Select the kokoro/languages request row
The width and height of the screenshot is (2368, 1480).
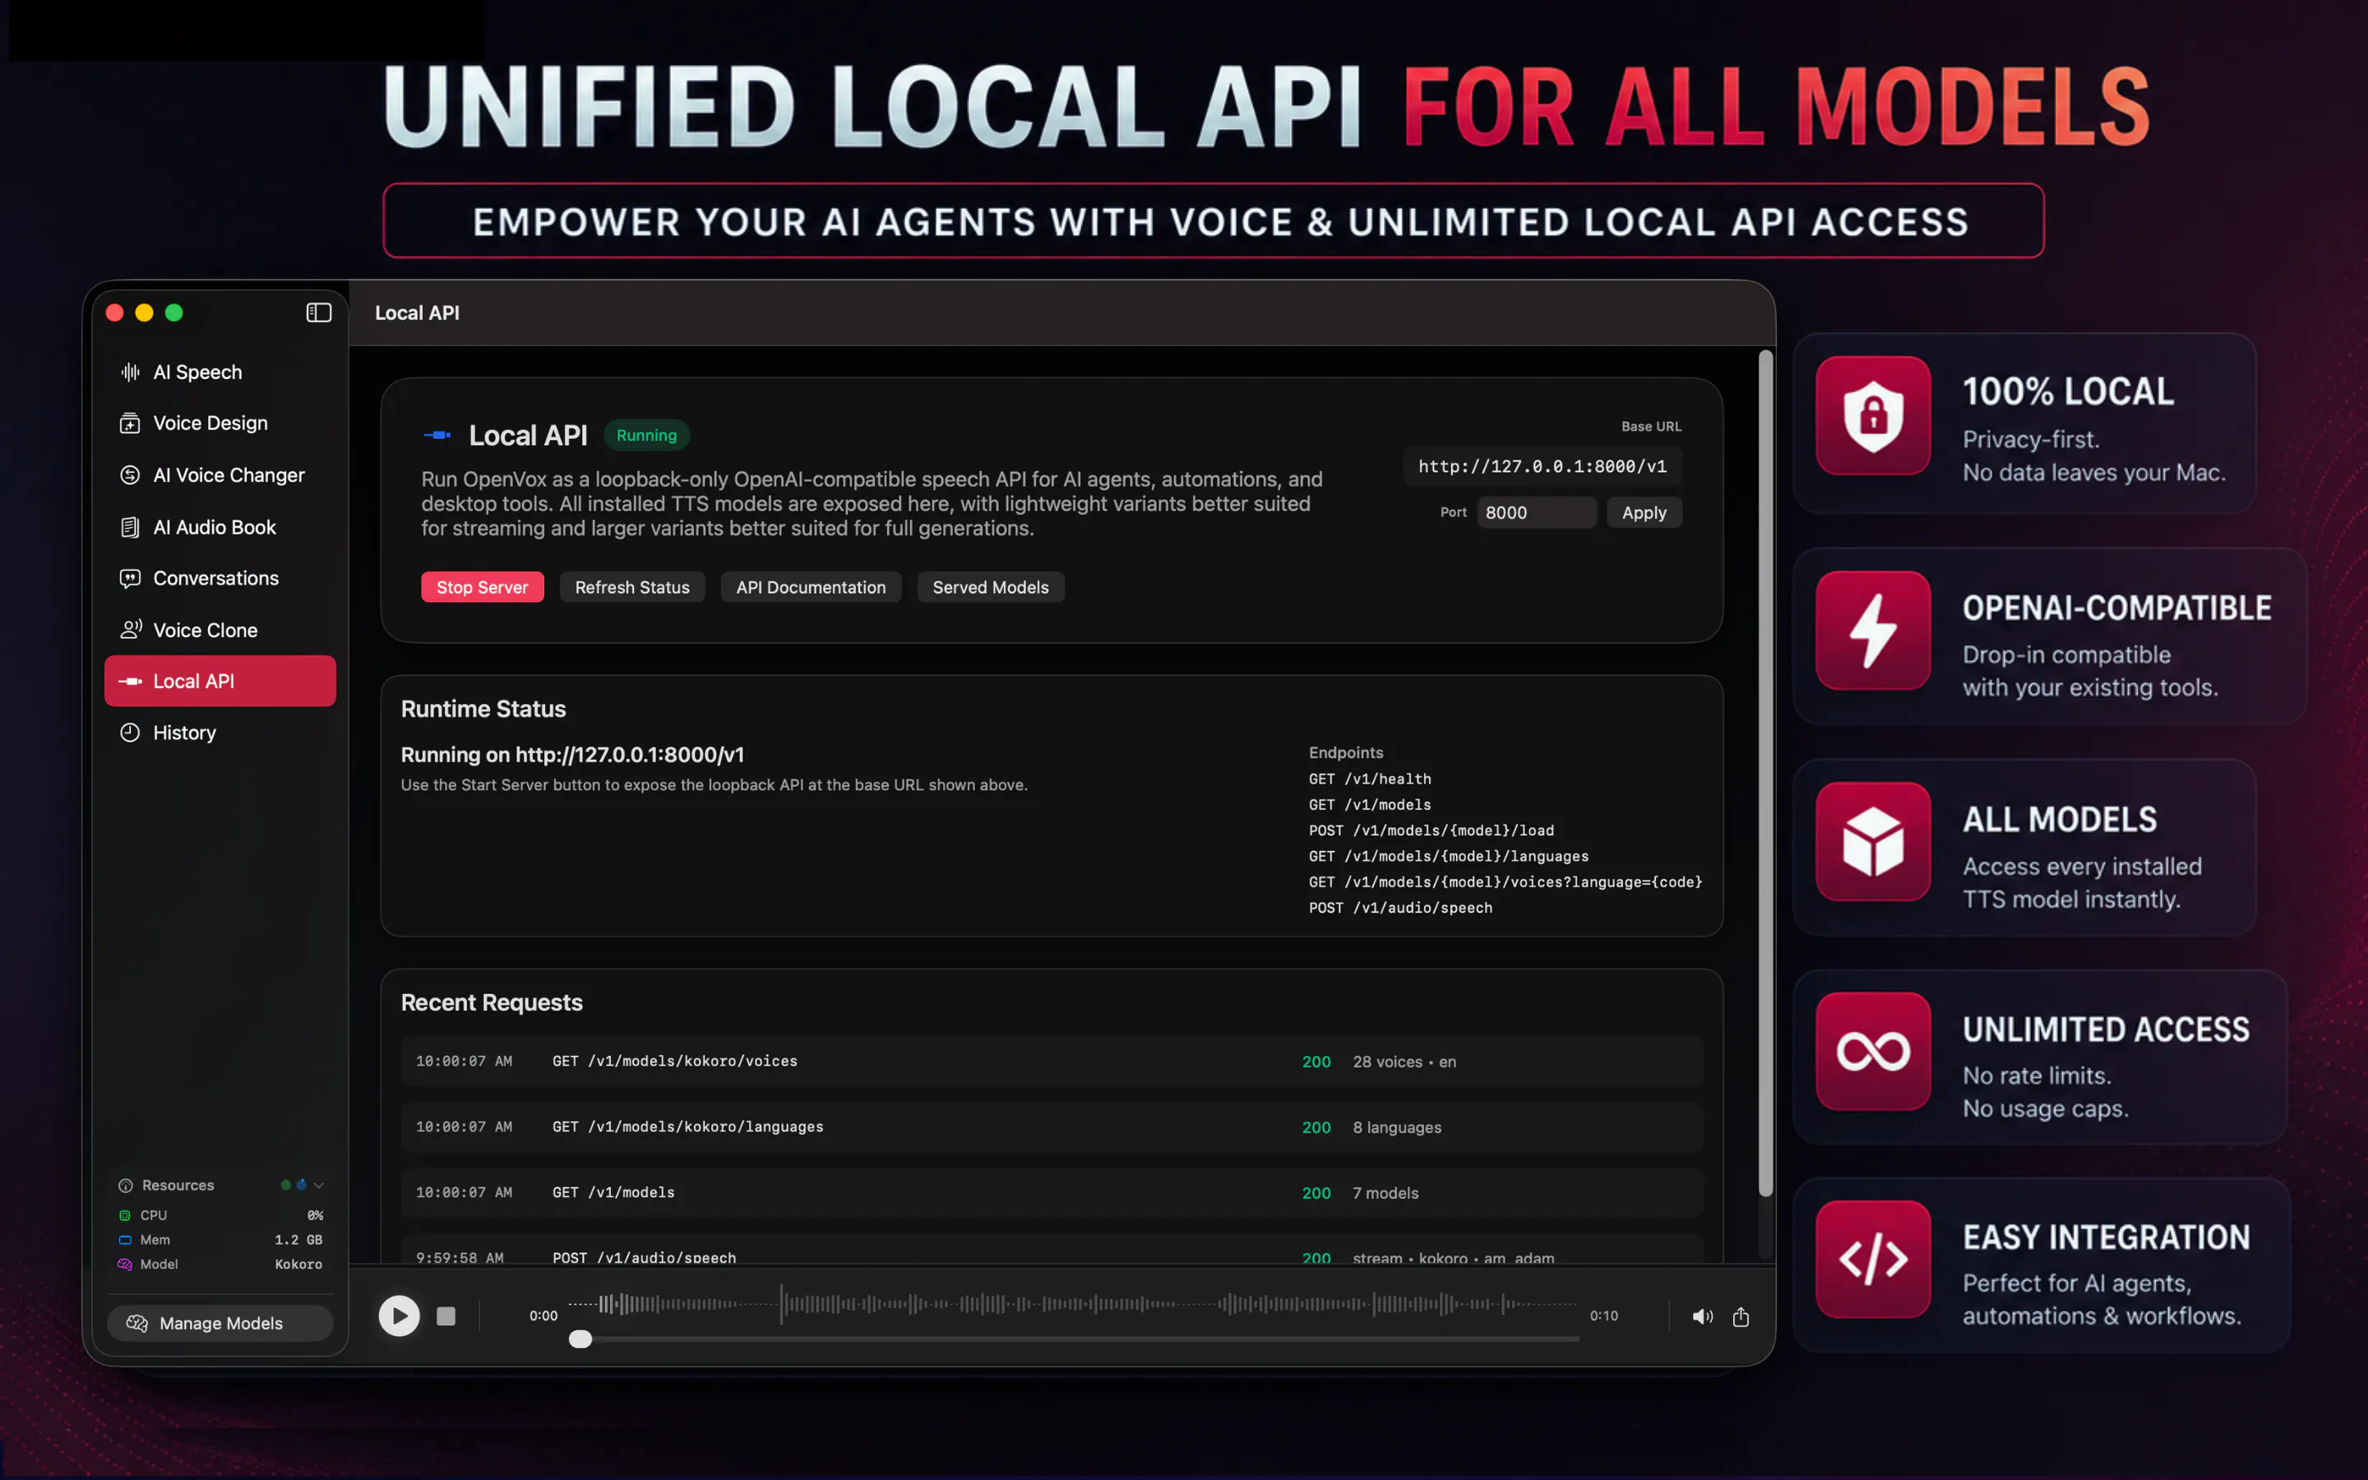coord(1052,1126)
